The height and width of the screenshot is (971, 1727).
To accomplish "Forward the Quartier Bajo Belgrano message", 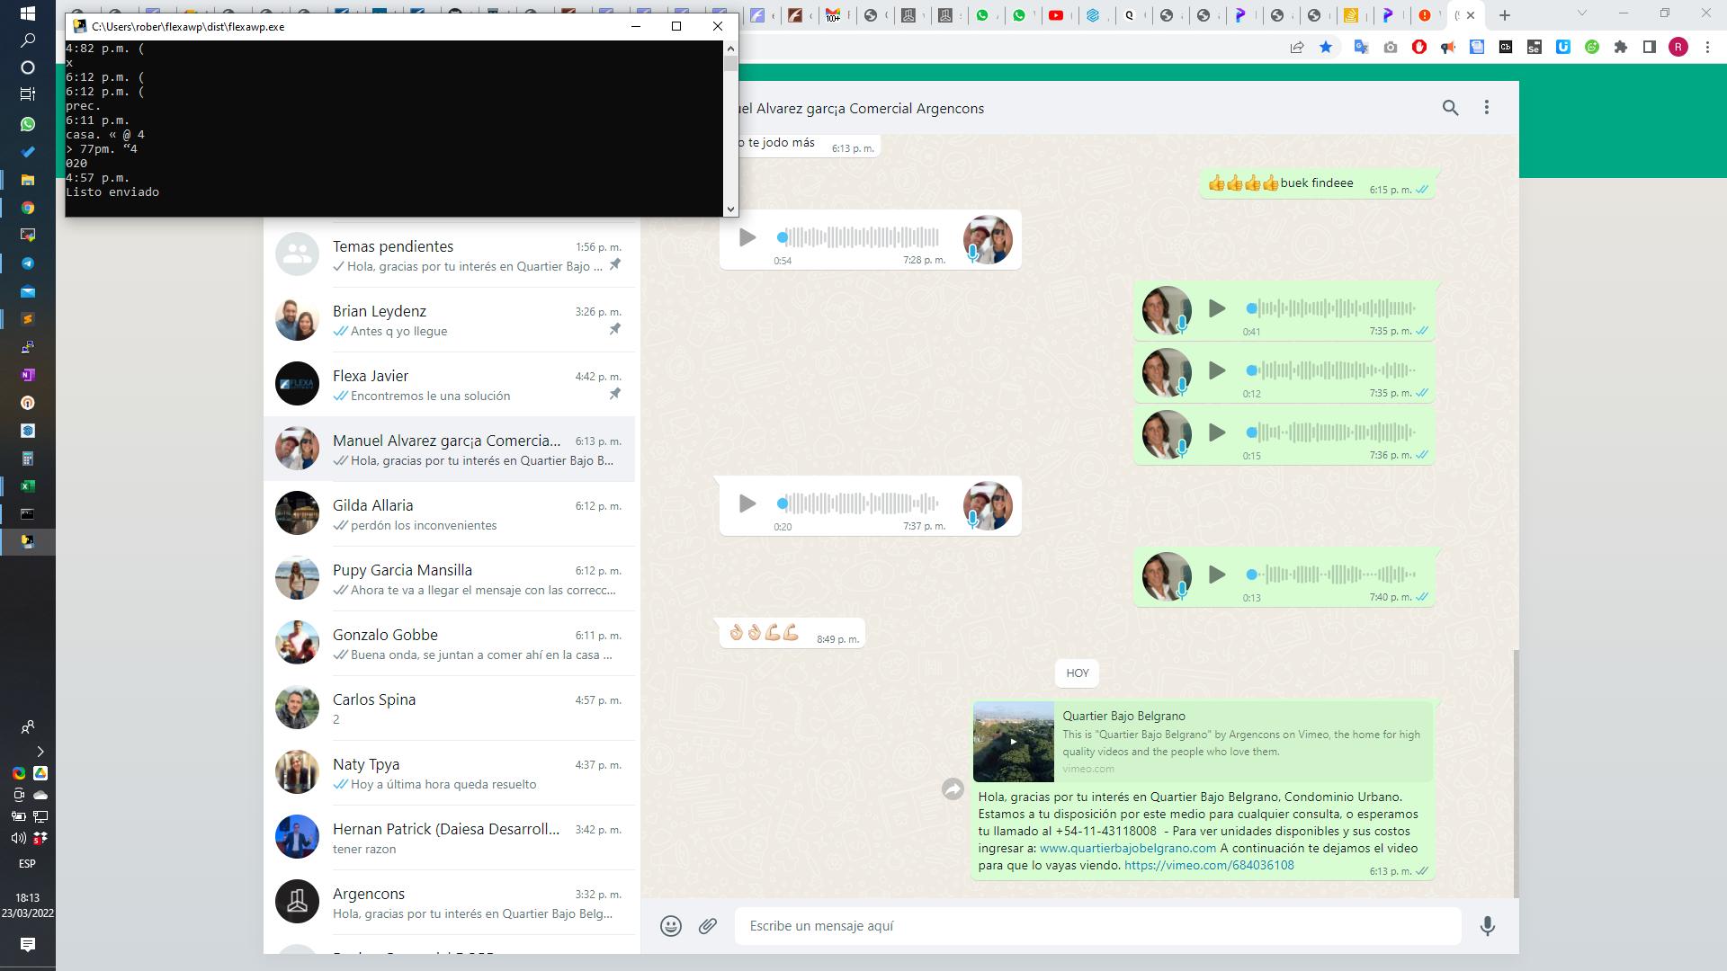I will tap(953, 789).
